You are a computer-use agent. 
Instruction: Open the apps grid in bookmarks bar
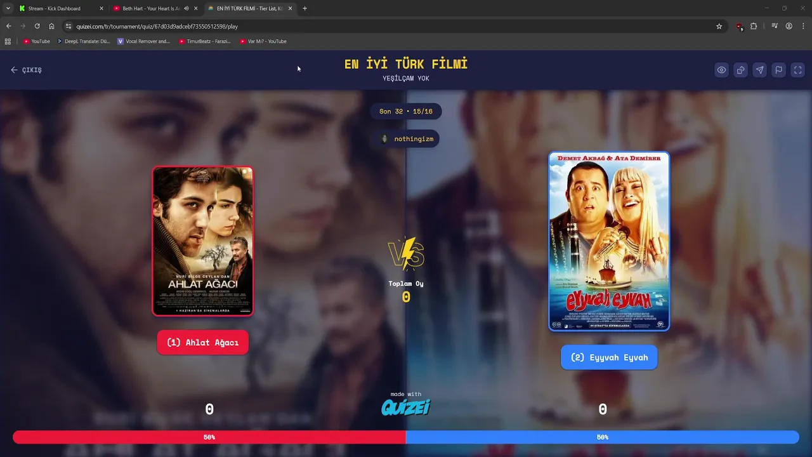(x=8, y=41)
